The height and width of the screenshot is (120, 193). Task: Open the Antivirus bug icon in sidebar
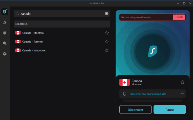(5, 33)
